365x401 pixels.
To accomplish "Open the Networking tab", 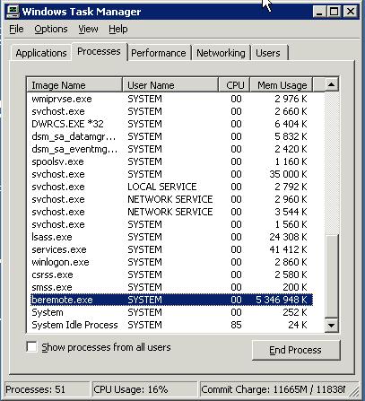I will coord(221,53).
